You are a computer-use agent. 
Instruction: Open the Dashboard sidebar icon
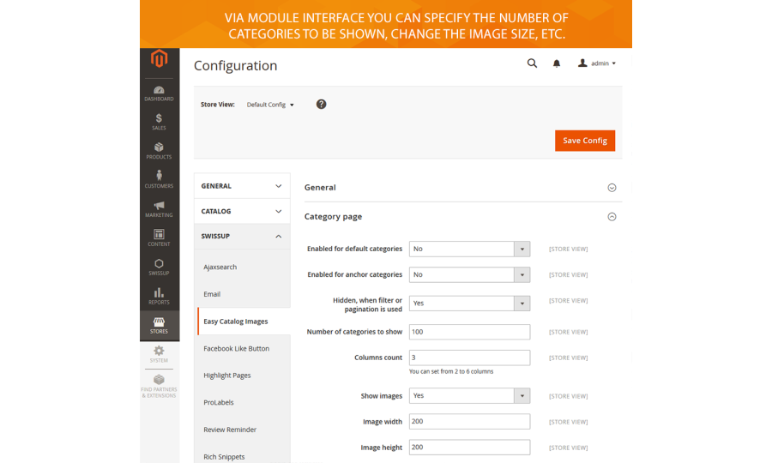click(x=159, y=93)
